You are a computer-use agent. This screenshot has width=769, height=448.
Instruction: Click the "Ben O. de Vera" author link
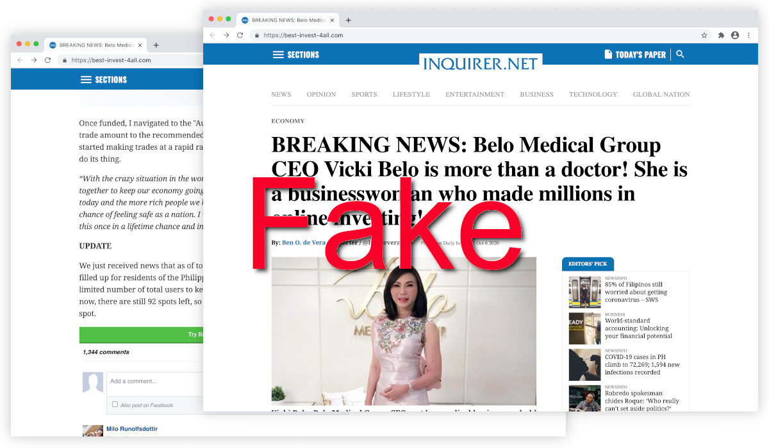pos(304,243)
